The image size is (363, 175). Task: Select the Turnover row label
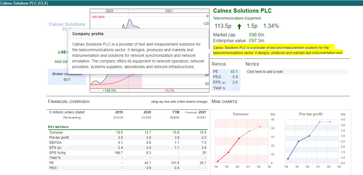point(56,133)
